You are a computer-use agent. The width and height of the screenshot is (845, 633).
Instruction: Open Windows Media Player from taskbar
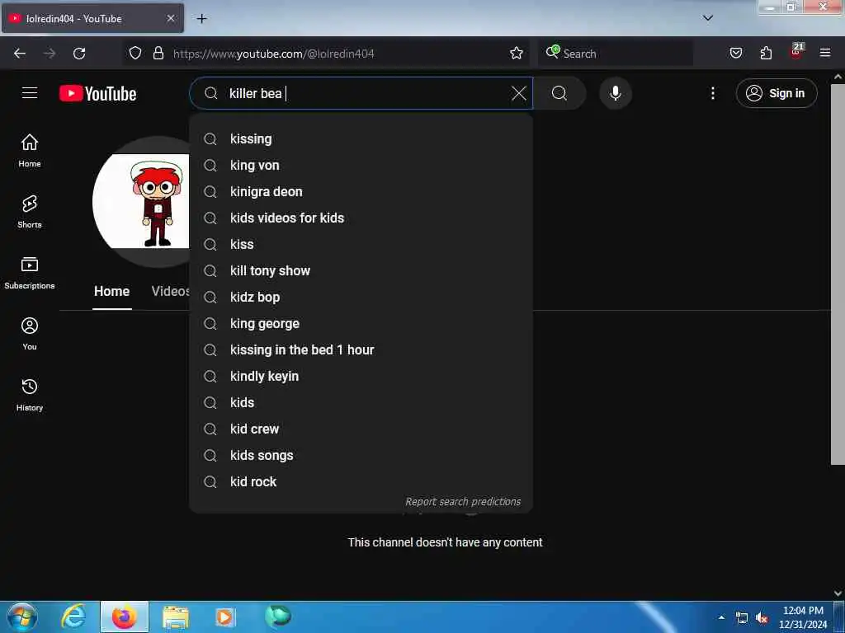(224, 617)
